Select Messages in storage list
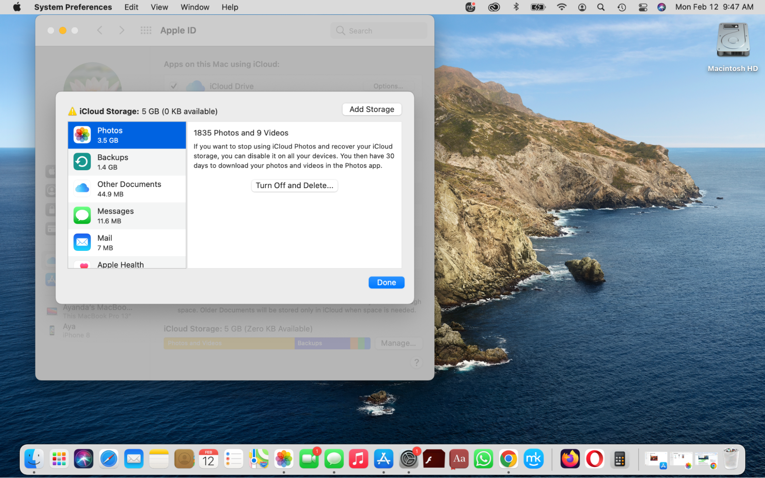Screen dimensions: 765x478 pyautogui.click(x=127, y=216)
